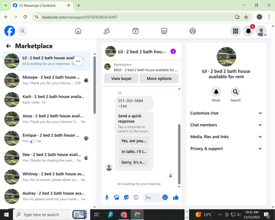275x220 pixels.
Task: Open Groups icon in top navigation
Action: pyautogui.click(x=193, y=31)
